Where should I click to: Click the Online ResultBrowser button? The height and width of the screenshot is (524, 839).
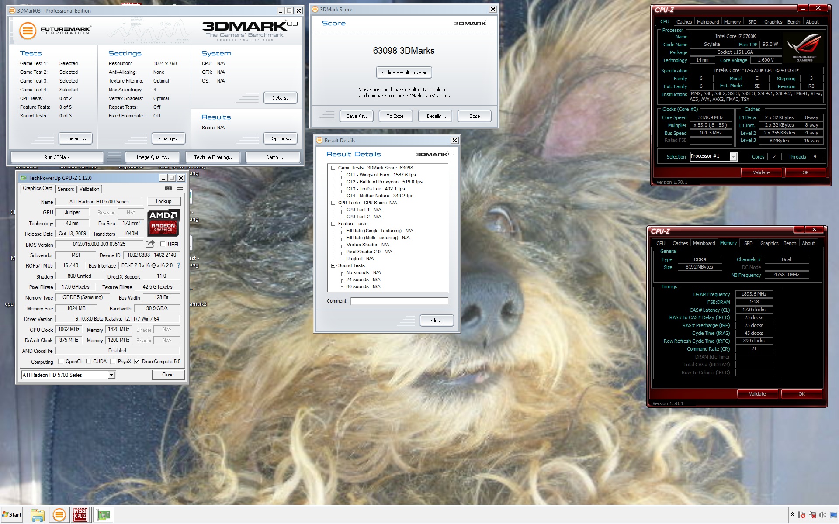(x=404, y=72)
